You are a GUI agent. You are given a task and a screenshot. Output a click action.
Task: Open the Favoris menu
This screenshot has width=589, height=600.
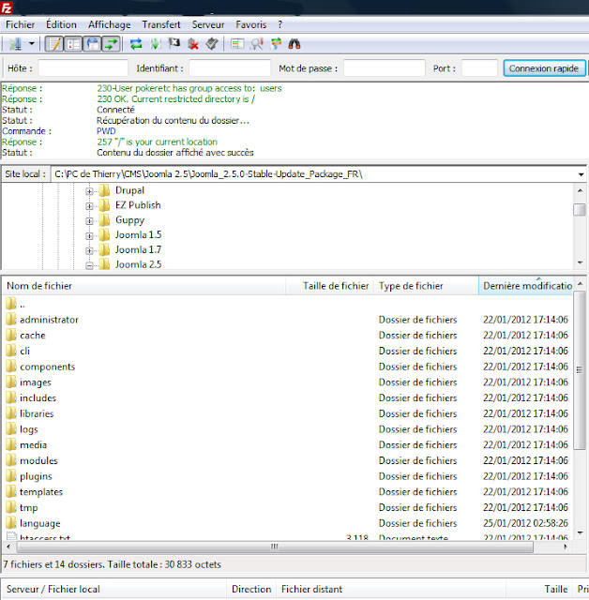(251, 24)
